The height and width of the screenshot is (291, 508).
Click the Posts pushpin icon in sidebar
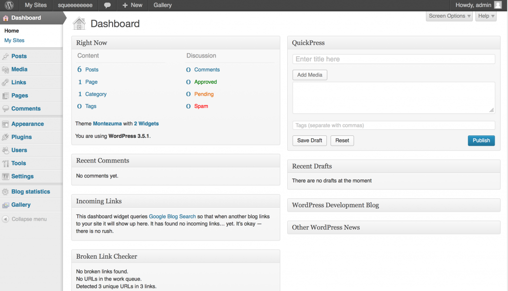[5, 57]
